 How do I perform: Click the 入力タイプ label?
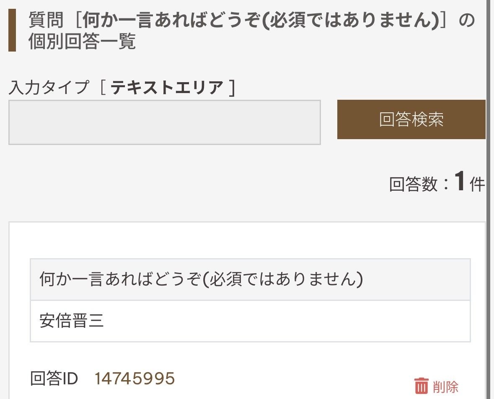click(49, 88)
